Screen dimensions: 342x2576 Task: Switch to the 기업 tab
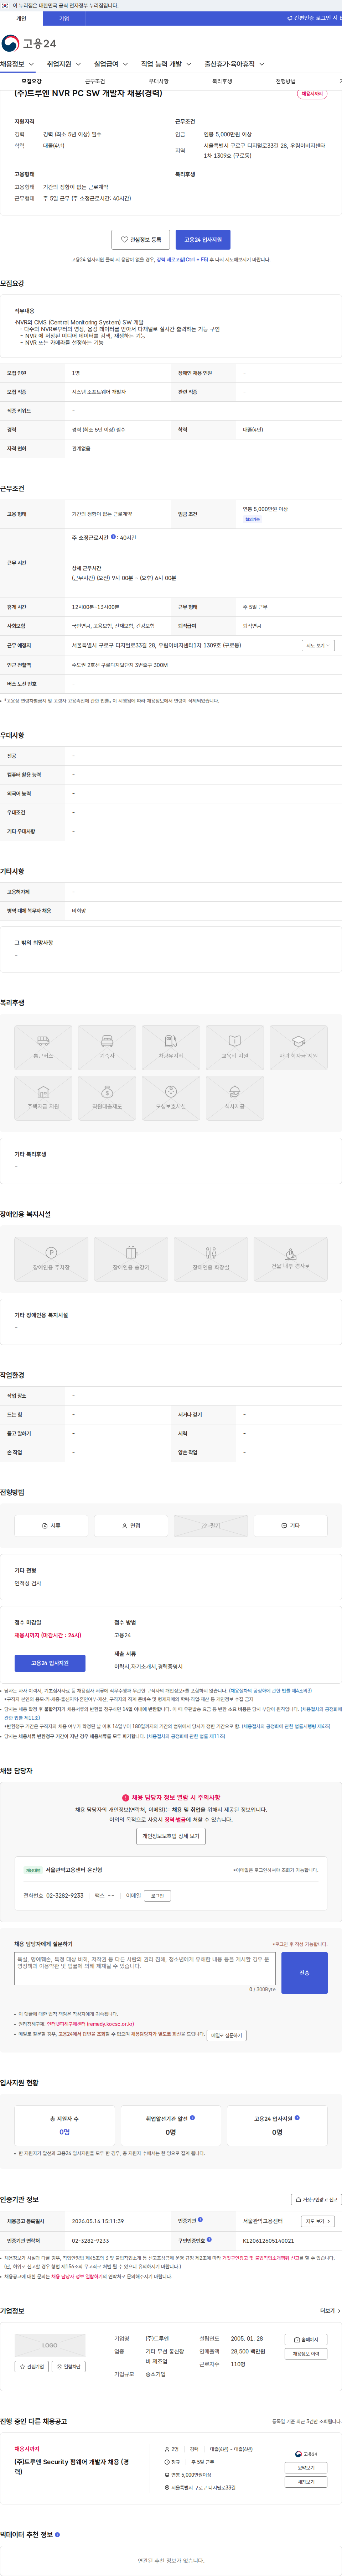(x=64, y=18)
